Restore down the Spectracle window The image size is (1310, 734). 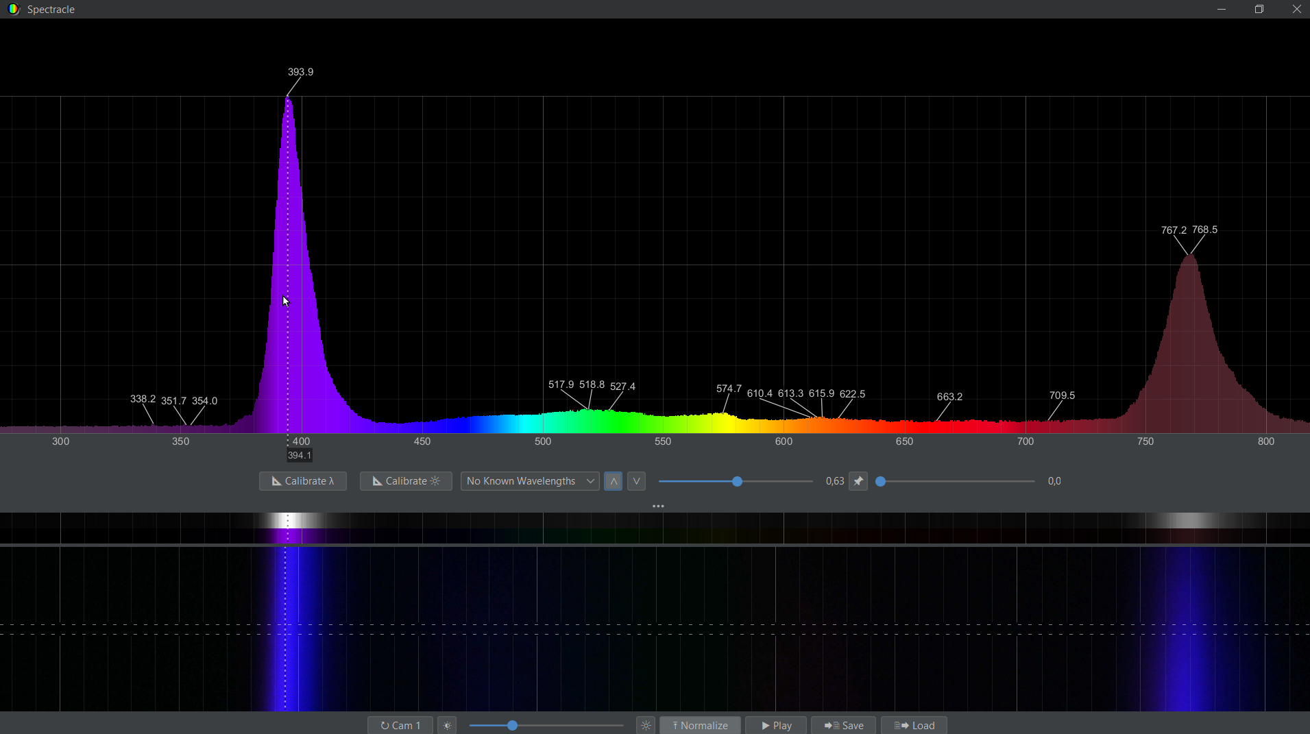tap(1259, 9)
